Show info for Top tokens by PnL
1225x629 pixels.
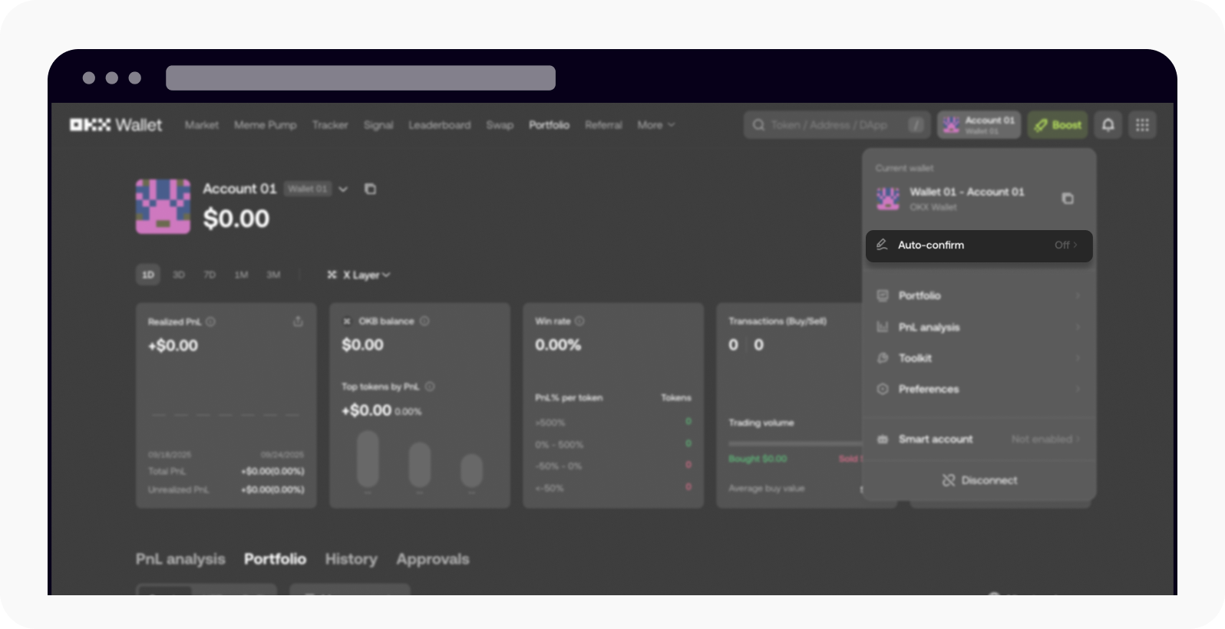pyautogui.click(x=430, y=387)
